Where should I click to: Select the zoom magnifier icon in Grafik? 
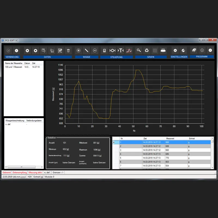(x=139, y=51)
